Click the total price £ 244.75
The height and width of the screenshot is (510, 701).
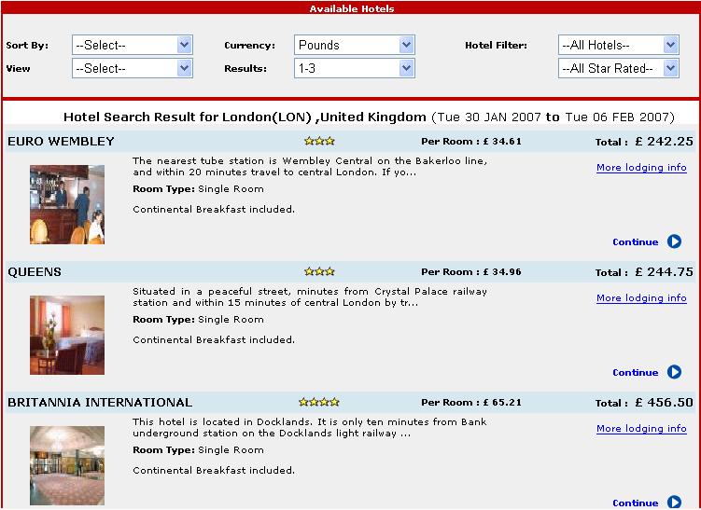pyautogui.click(x=664, y=272)
